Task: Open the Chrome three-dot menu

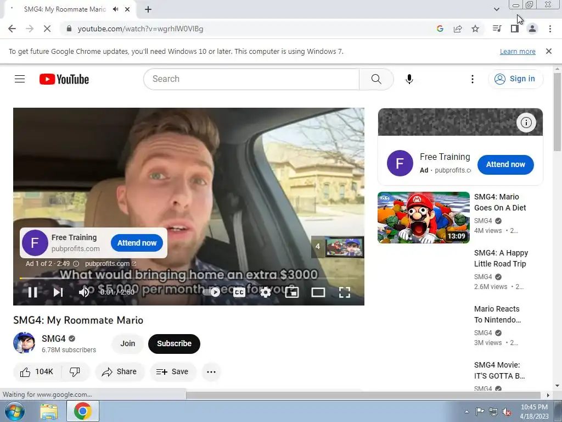Action: pyautogui.click(x=550, y=29)
